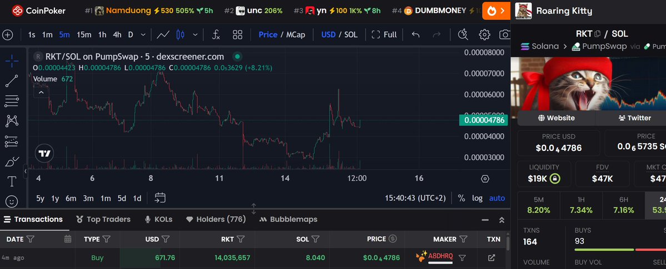
Task: Collapse the indicator legend chevron
Action: [x=41, y=92]
